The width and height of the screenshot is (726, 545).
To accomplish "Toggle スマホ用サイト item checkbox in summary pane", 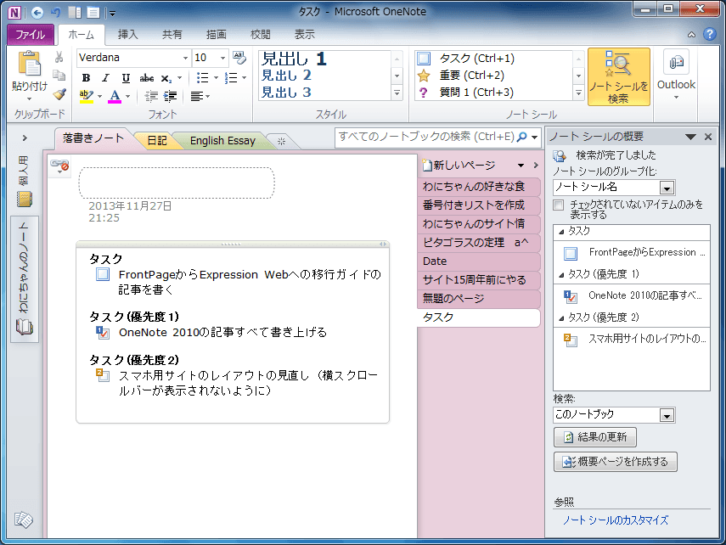I will (x=571, y=340).
